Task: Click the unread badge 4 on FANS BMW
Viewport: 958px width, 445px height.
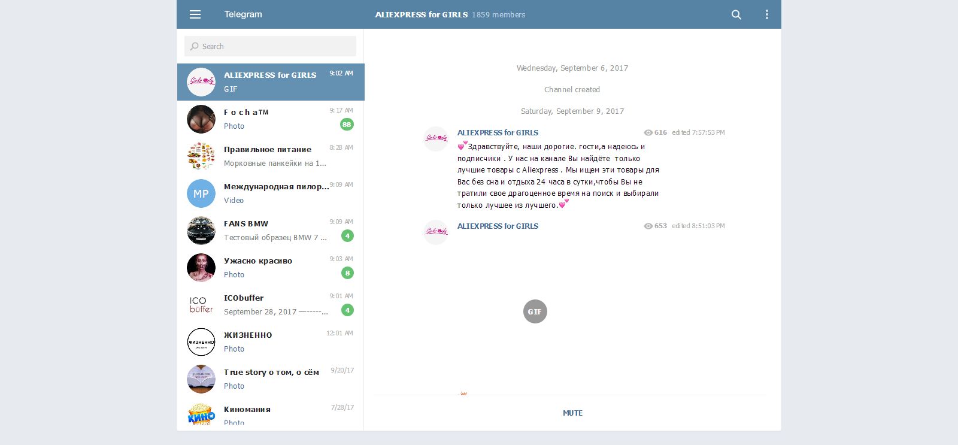Action: tap(347, 236)
